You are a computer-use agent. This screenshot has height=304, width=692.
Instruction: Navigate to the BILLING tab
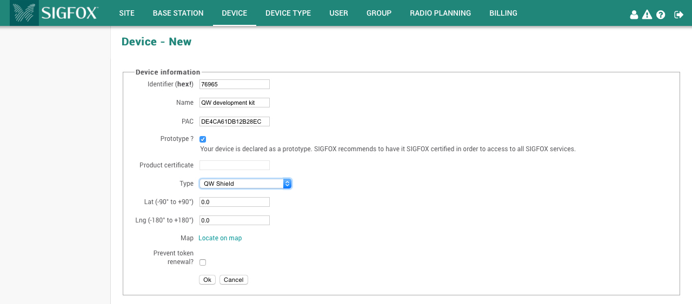click(x=503, y=13)
